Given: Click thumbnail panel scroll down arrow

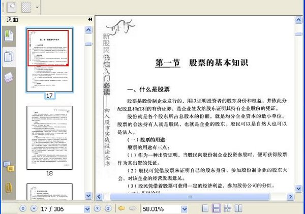Looking at the screenshot, I should point(88,195).
